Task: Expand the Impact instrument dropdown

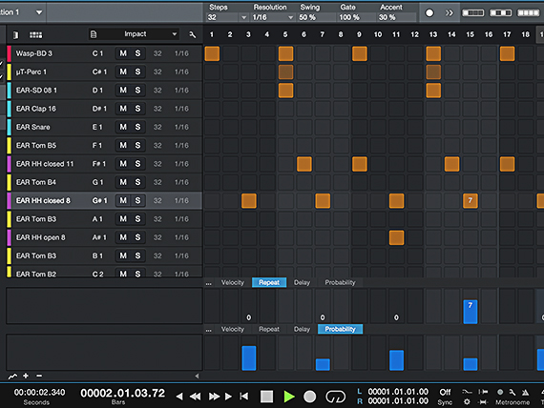Action: (x=175, y=34)
